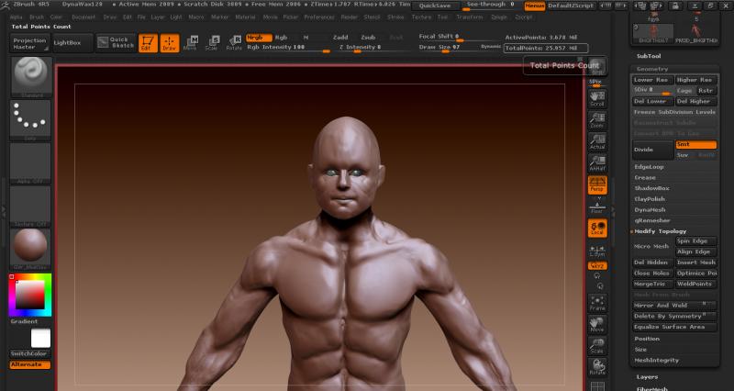The image size is (734, 391).
Task: Click the L.Sym local symmetry icon
Action: pos(597,251)
